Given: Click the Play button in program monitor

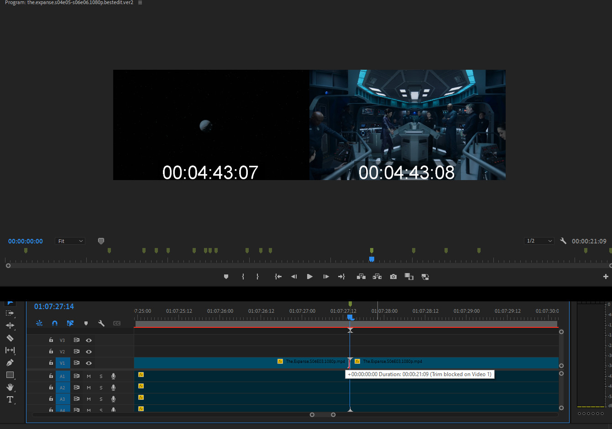Looking at the screenshot, I should click(310, 277).
